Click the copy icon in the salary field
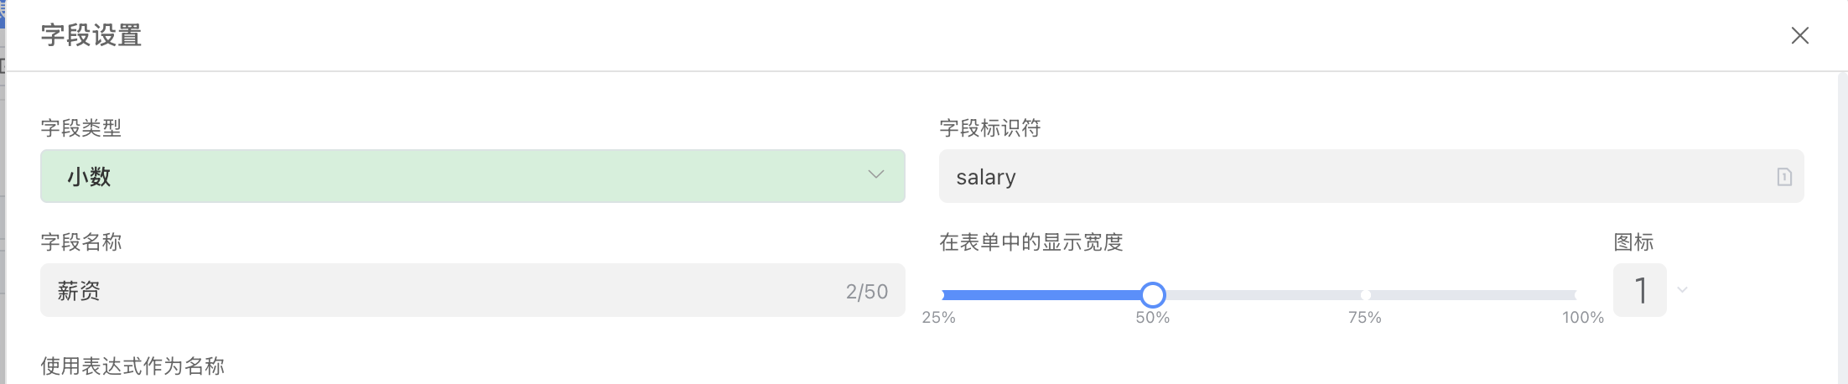The height and width of the screenshot is (384, 1848). [x=1783, y=177]
